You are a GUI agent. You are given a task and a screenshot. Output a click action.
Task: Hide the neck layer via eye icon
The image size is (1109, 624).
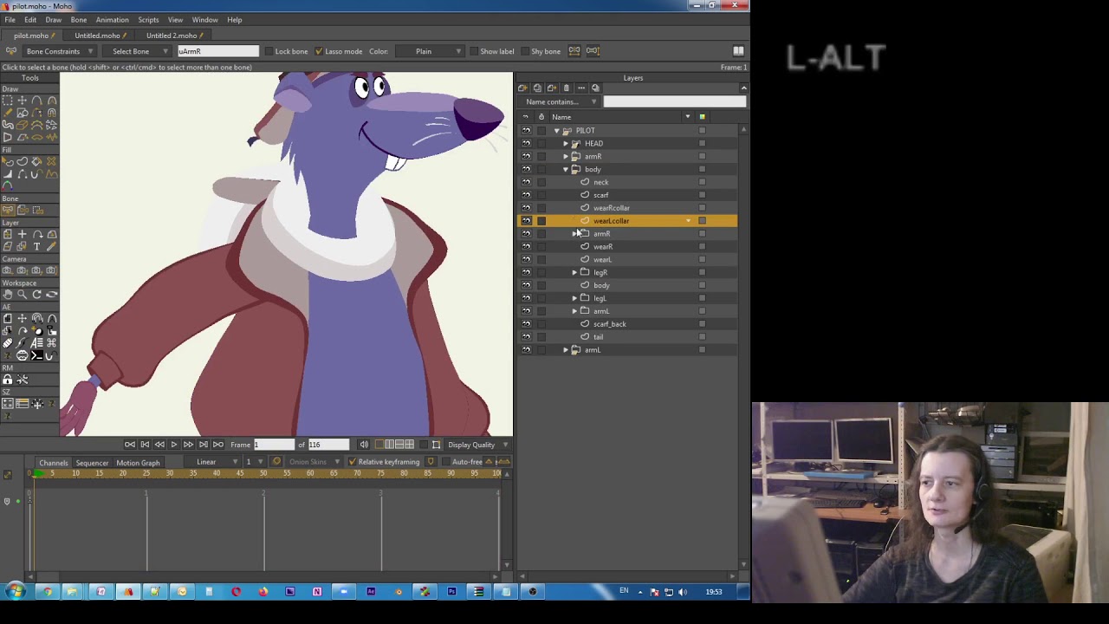coord(526,182)
